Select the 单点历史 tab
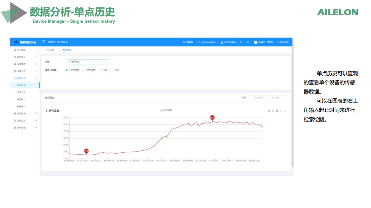This screenshot has width=371, height=208. (67, 50)
